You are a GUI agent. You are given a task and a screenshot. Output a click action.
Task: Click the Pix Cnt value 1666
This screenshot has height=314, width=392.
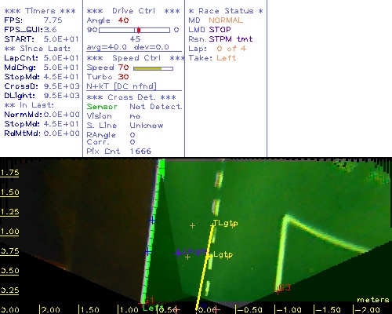pyautogui.click(x=140, y=151)
